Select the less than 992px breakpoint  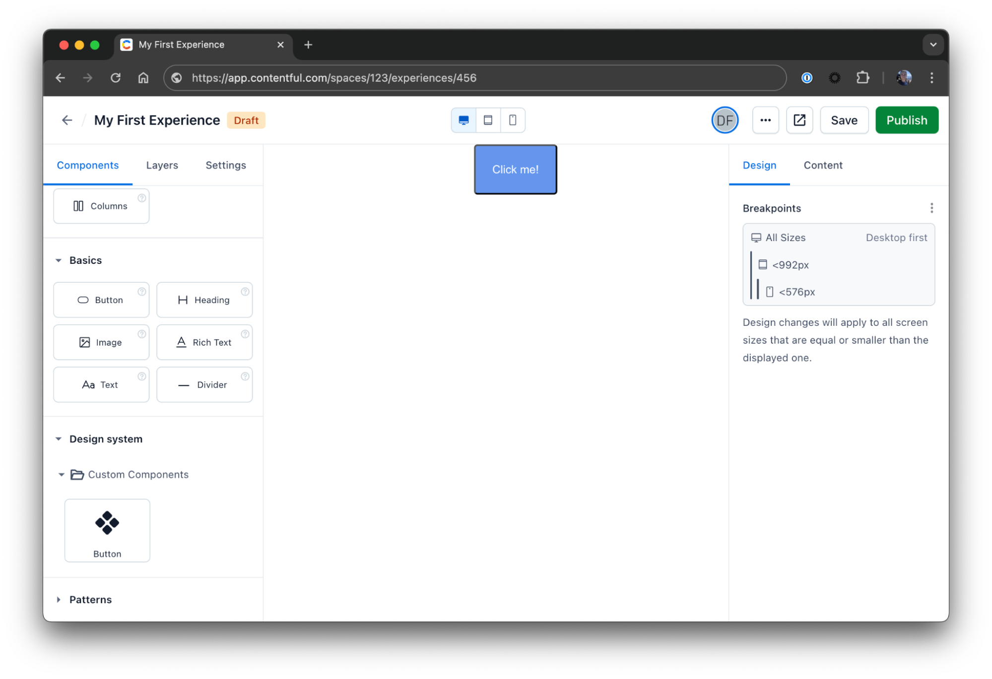click(x=792, y=264)
